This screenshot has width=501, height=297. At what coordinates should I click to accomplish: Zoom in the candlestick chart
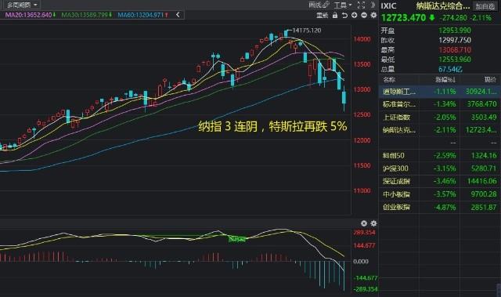click(x=355, y=15)
